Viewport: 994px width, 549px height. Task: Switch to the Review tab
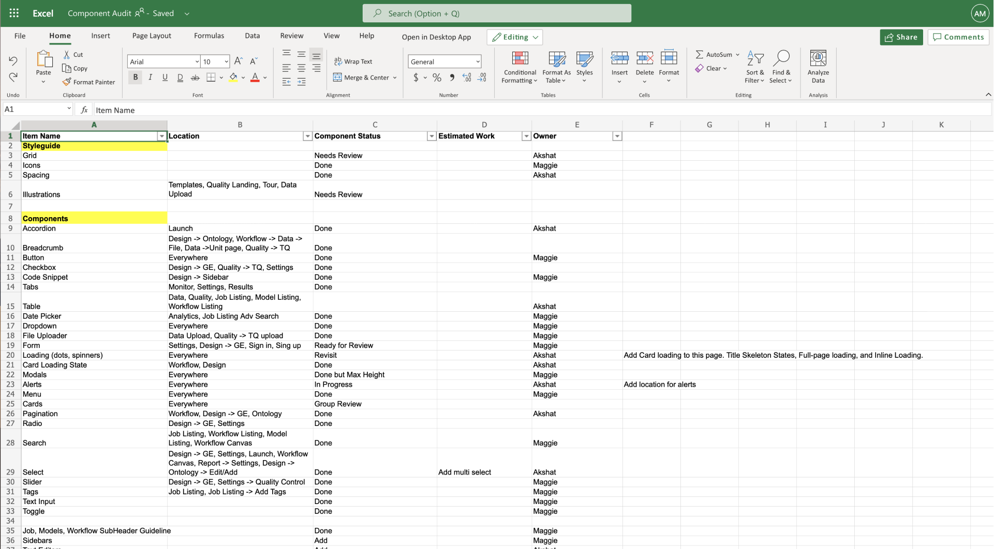[292, 36]
